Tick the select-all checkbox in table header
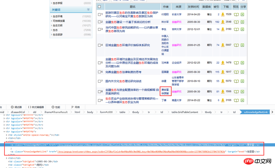This screenshot has height=168, width=275. point(99,7)
